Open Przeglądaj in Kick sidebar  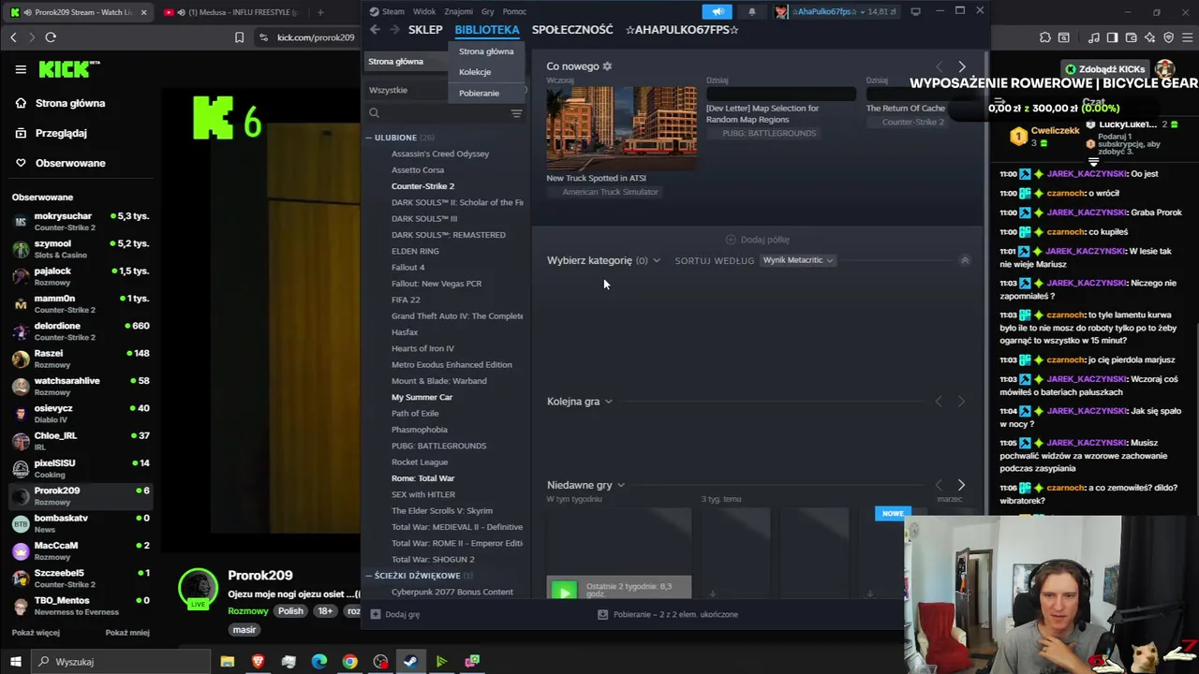61,133
